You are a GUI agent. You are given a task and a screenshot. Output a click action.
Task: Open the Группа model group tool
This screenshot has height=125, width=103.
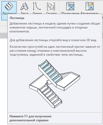pyautogui.click(x=51, y=8)
